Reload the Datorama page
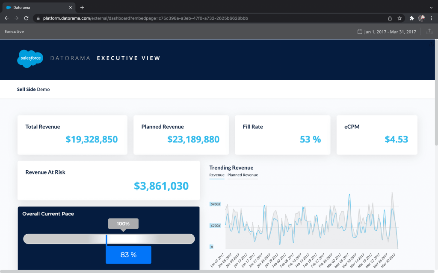 click(26, 18)
